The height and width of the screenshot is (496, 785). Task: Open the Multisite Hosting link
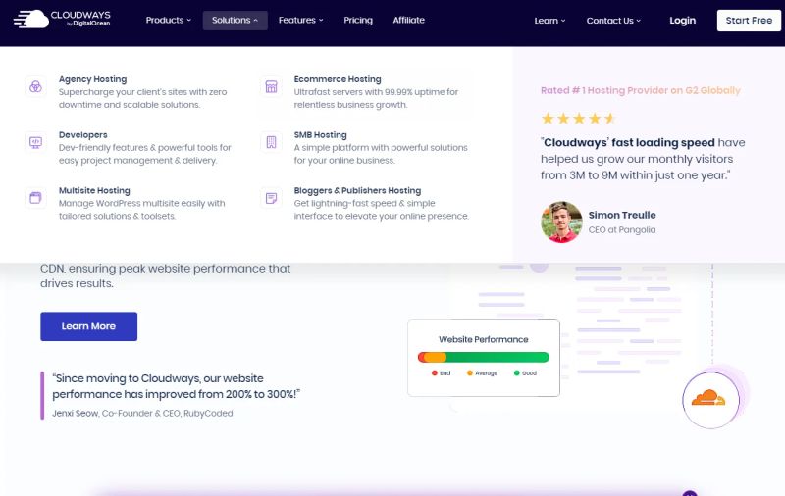[x=94, y=190]
